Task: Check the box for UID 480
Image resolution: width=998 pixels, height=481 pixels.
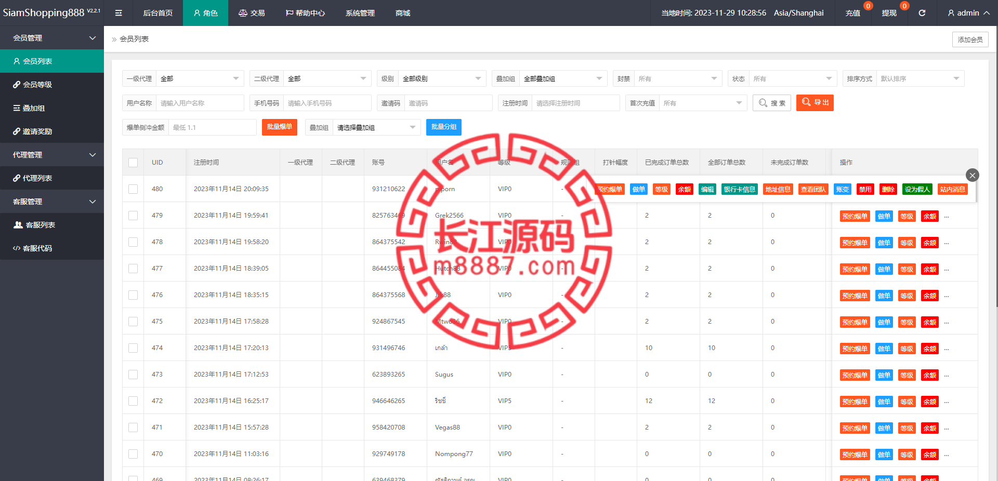Action: 133,189
